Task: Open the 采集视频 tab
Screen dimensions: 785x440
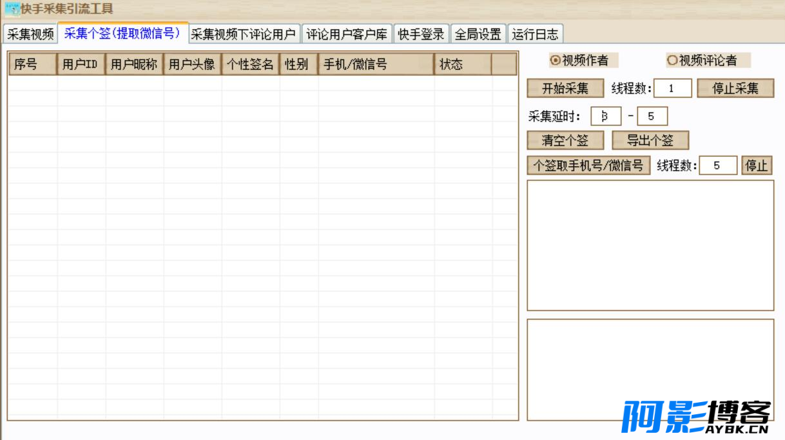Action: click(30, 34)
